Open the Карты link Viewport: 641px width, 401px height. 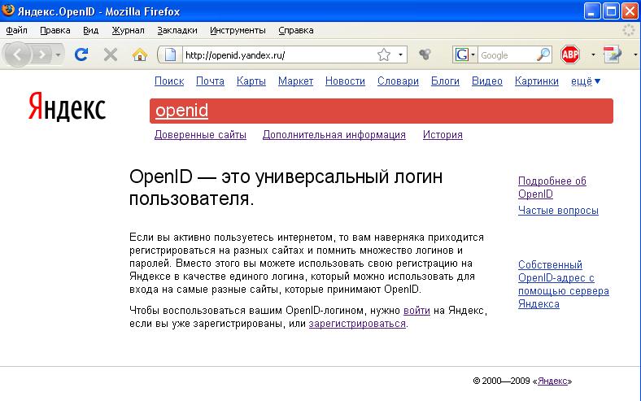click(x=251, y=81)
